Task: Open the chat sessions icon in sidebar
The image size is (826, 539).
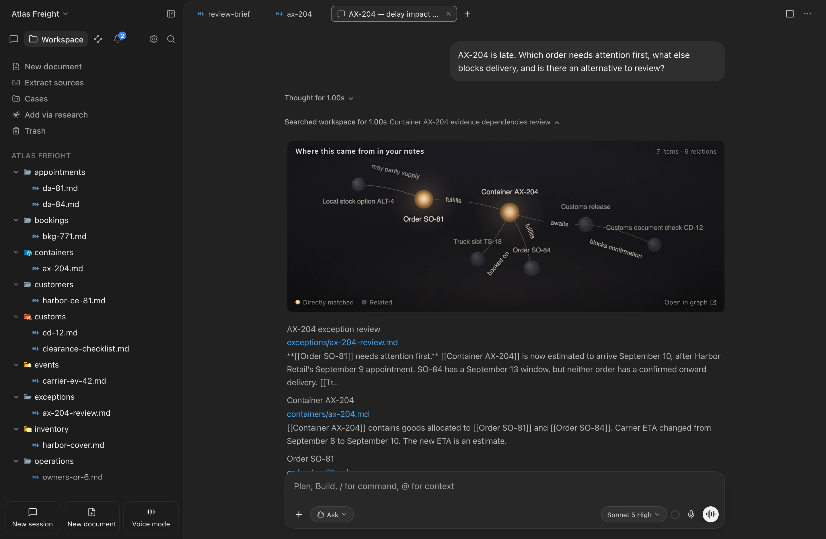Action: tap(13, 39)
